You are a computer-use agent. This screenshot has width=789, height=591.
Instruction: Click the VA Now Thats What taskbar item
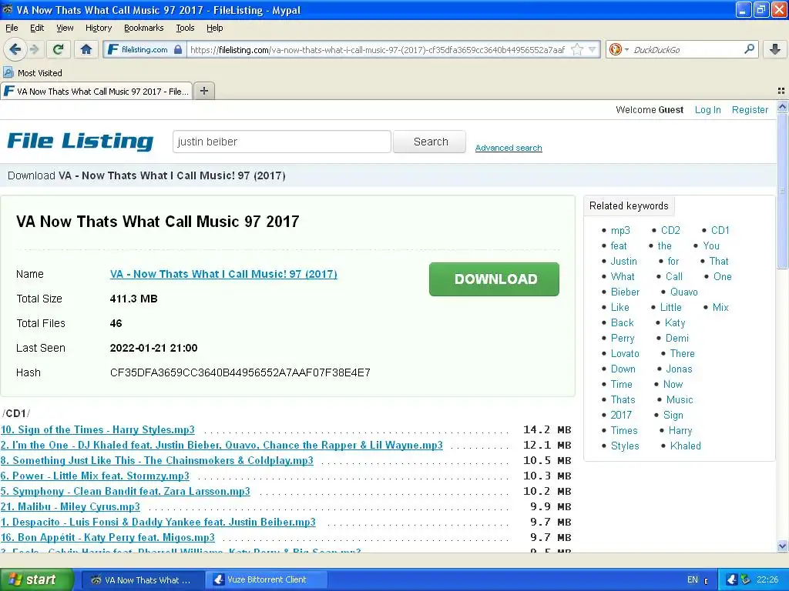[x=142, y=579]
